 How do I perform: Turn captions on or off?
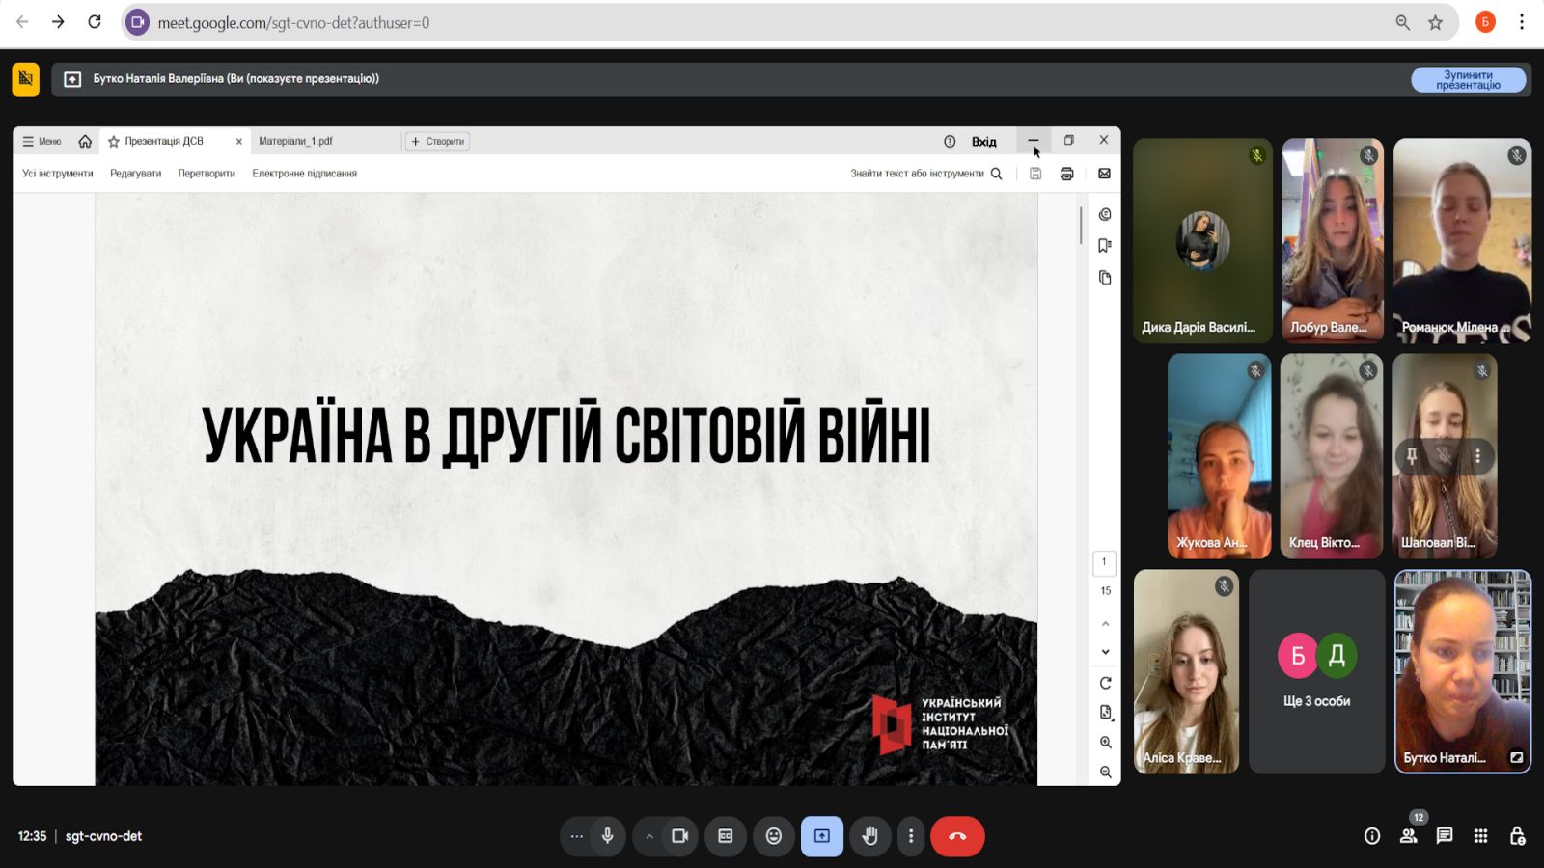click(x=726, y=836)
